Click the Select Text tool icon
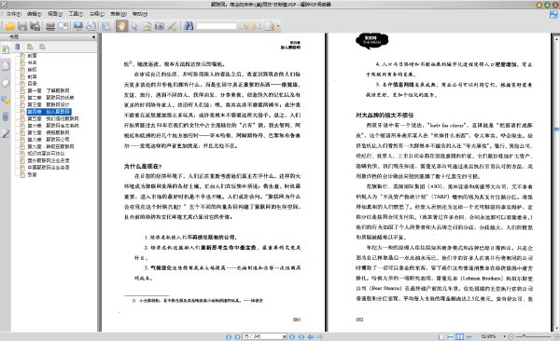The width and height of the screenshot is (560, 341). (x=147, y=26)
